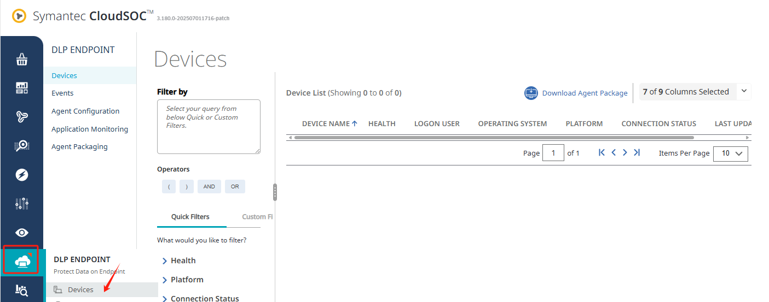Click the Protect Data on Endpoint text
Image resolution: width=769 pixels, height=302 pixels.
pos(89,271)
